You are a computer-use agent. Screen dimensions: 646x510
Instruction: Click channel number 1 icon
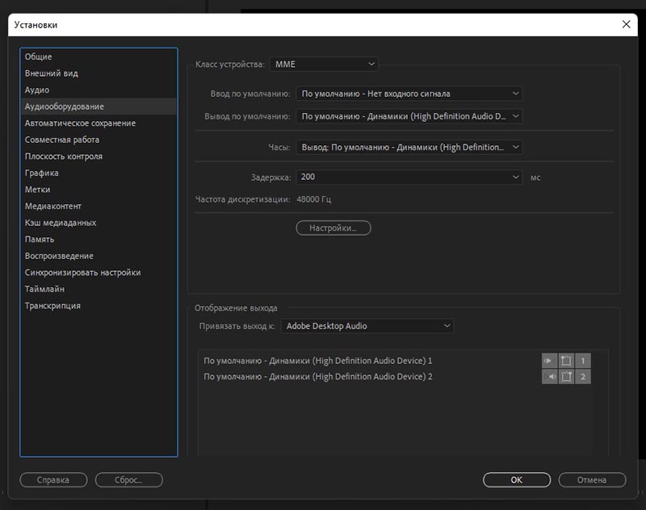tap(582, 361)
